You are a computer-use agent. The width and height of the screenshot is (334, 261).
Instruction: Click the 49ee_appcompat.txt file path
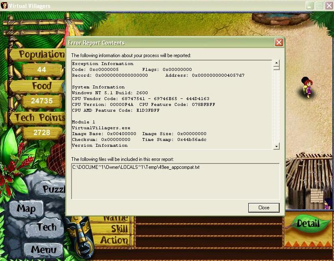(x=136, y=167)
